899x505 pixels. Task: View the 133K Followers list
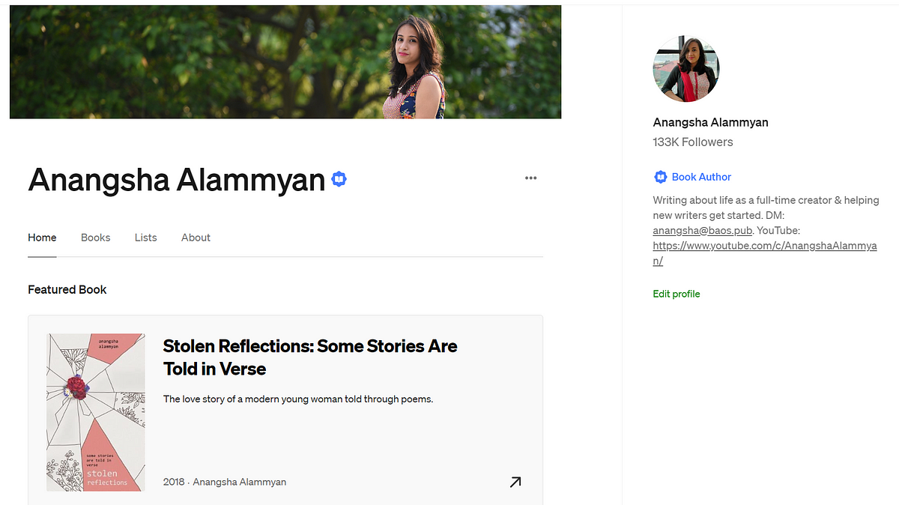pyautogui.click(x=693, y=142)
